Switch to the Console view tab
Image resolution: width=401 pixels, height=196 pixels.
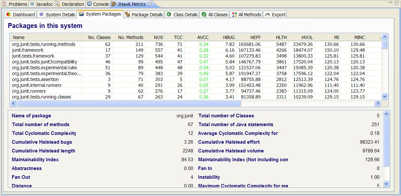click(x=98, y=4)
